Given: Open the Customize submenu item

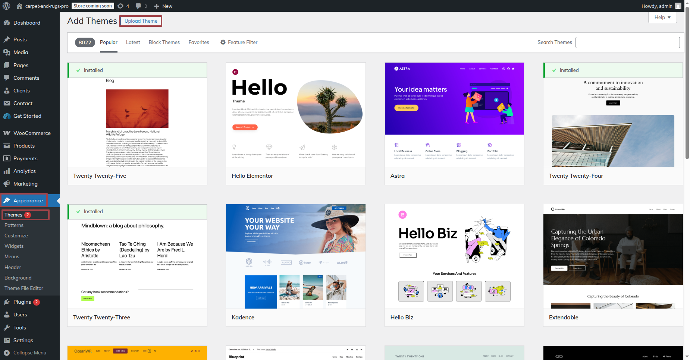Looking at the screenshot, I should pyautogui.click(x=16, y=236).
